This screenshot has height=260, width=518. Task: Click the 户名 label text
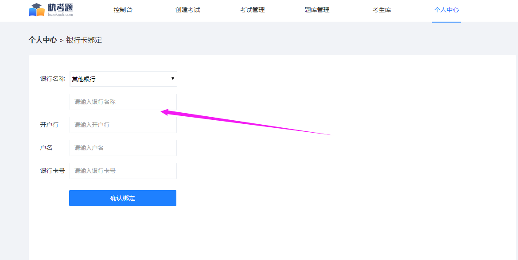click(46, 148)
